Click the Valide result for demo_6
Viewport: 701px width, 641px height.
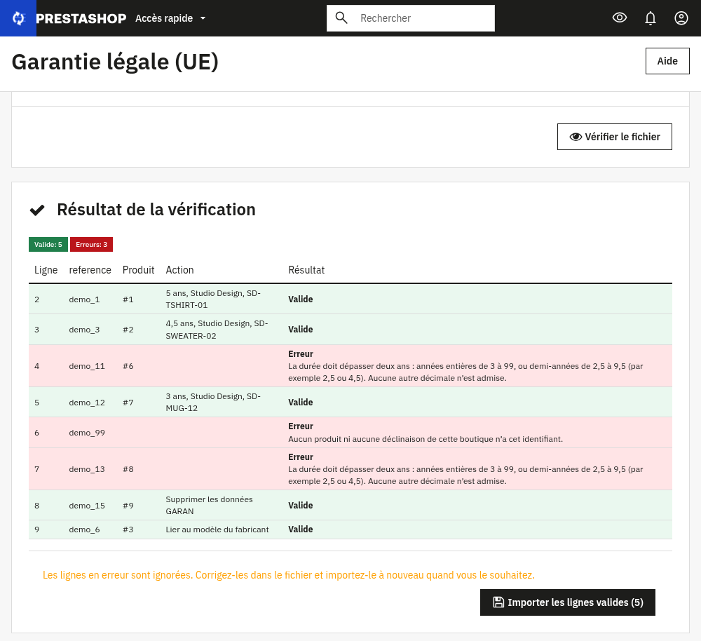coord(301,529)
